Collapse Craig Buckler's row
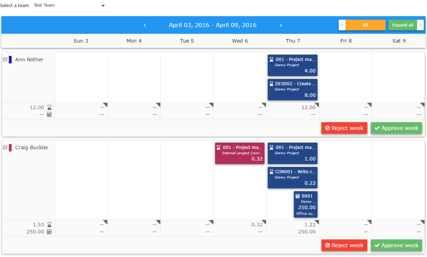Viewport: 427px width, 257px height. click(5, 148)
